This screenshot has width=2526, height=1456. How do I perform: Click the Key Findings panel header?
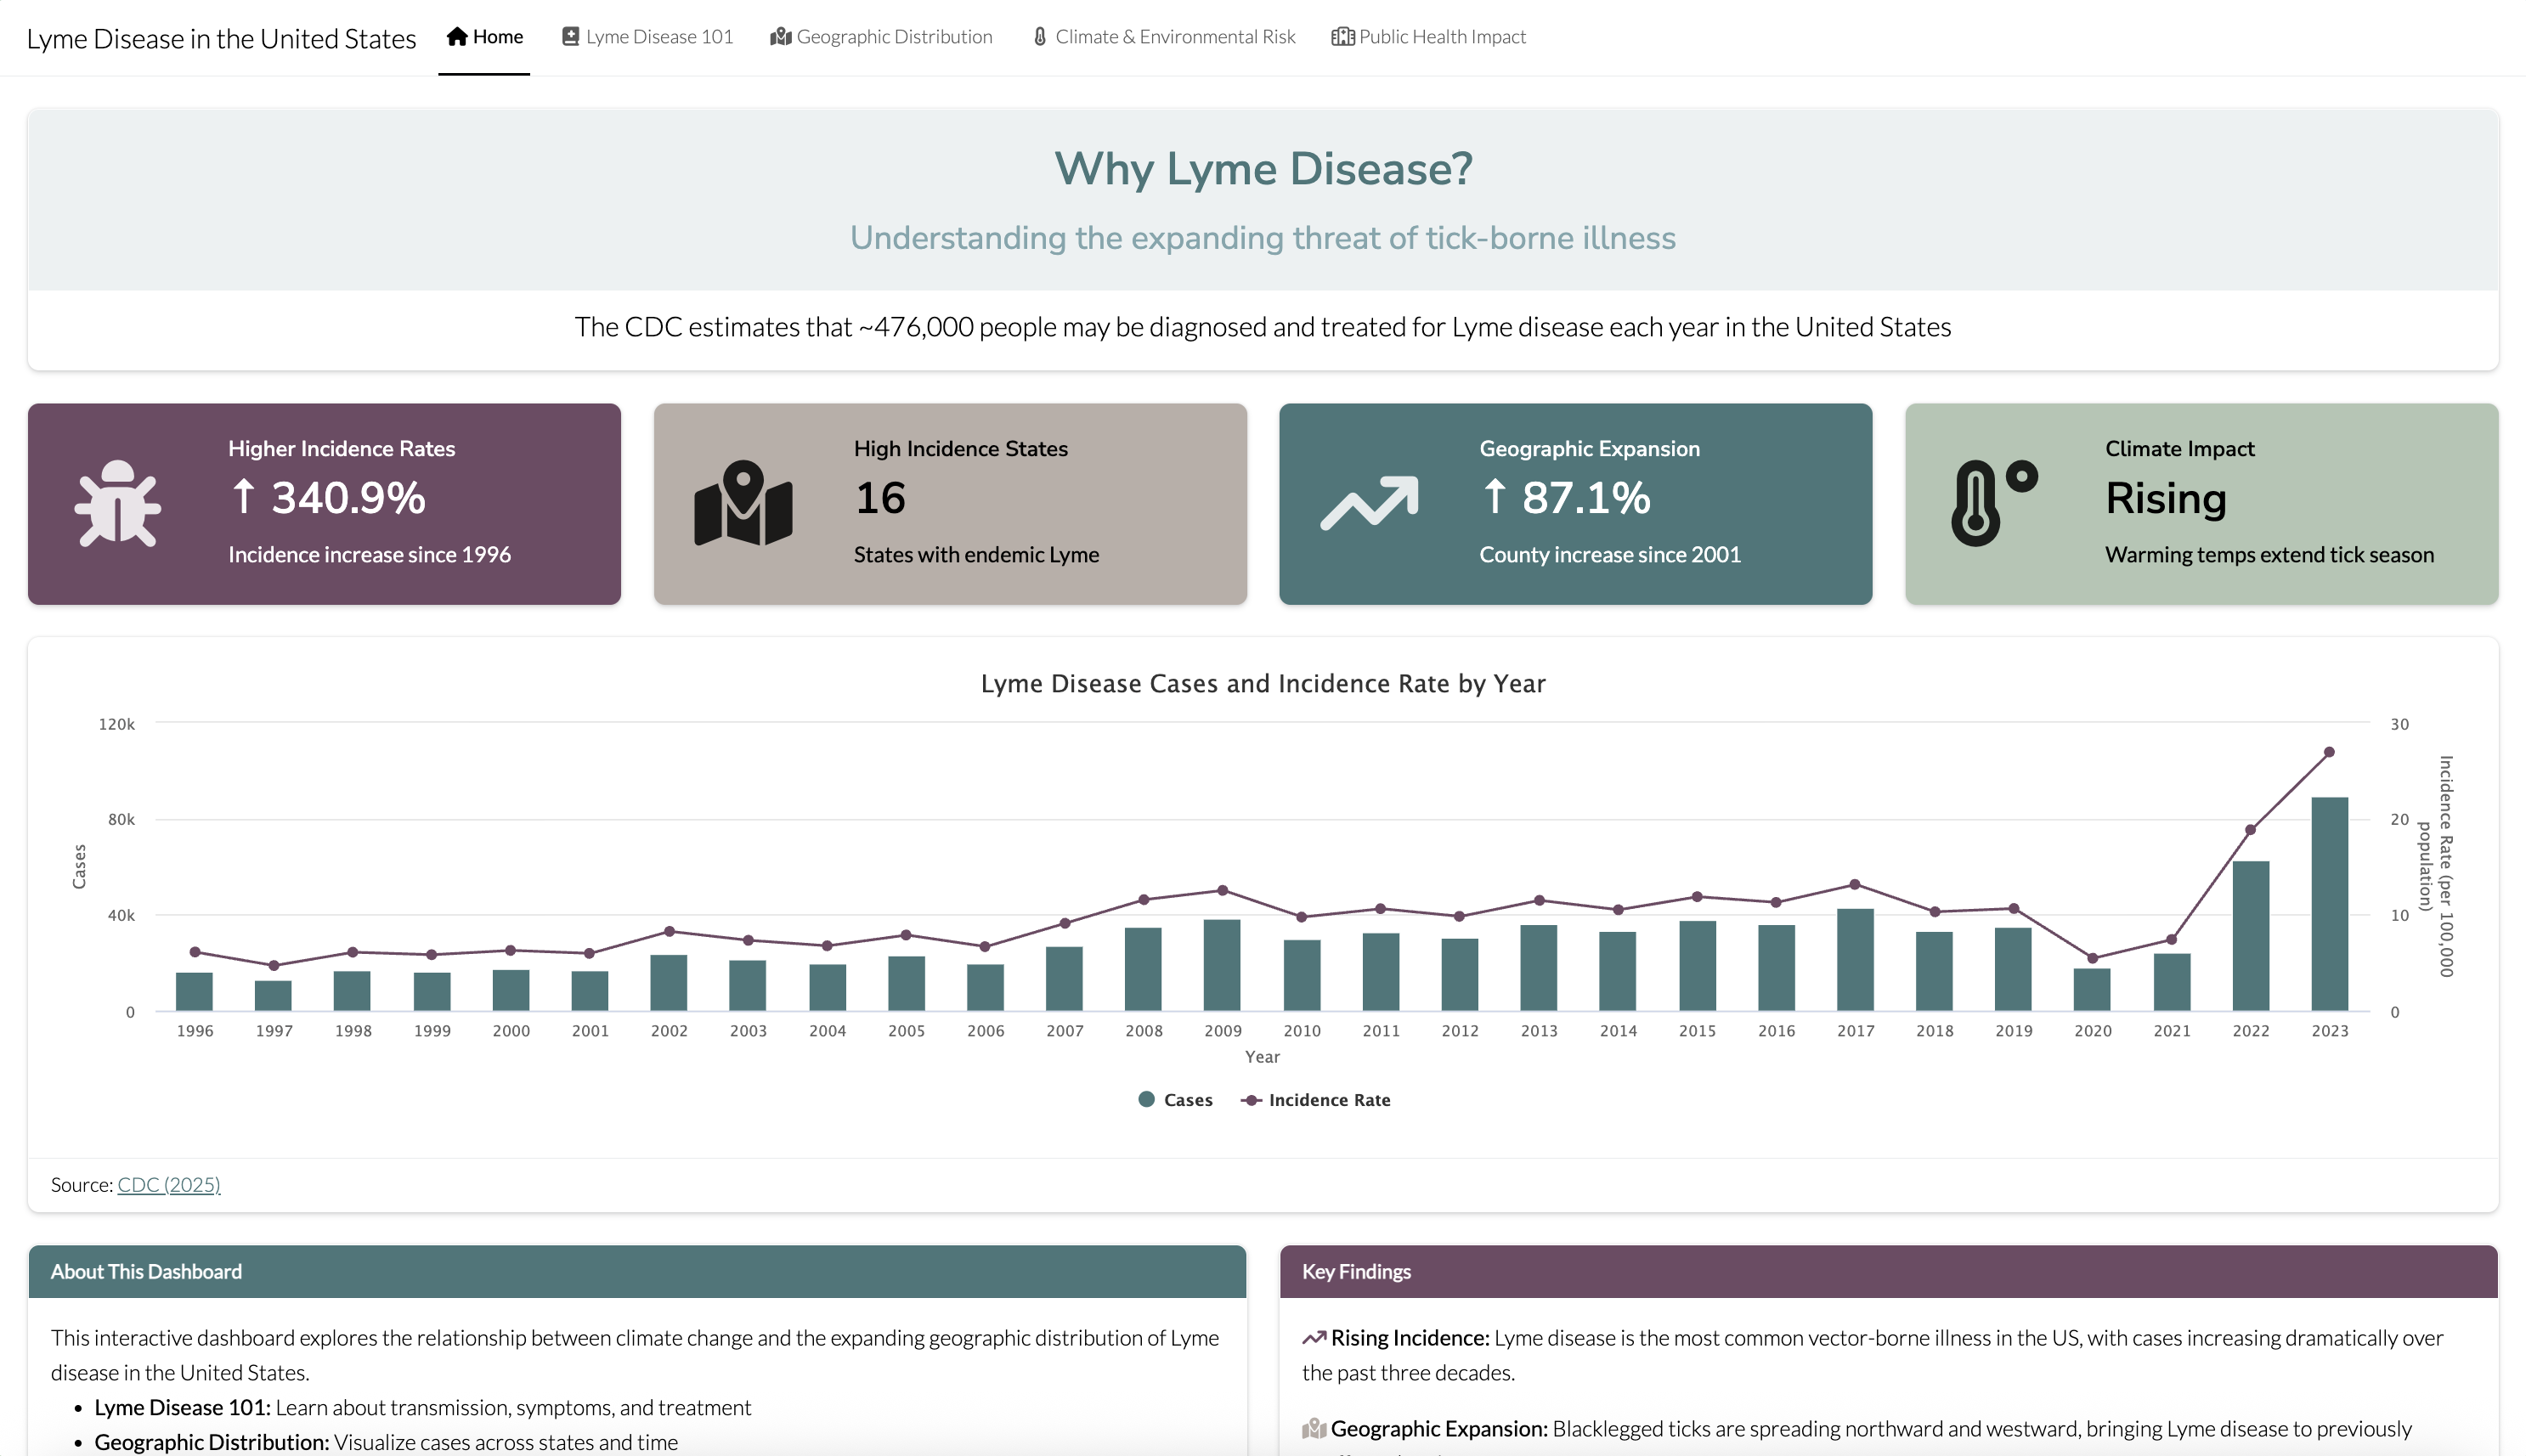pyautogui.click(x=1887, y=1272)
